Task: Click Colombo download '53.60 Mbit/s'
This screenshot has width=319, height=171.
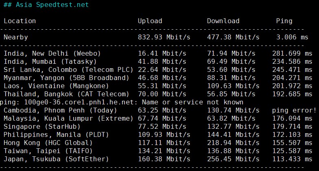Action: [231, 70]
